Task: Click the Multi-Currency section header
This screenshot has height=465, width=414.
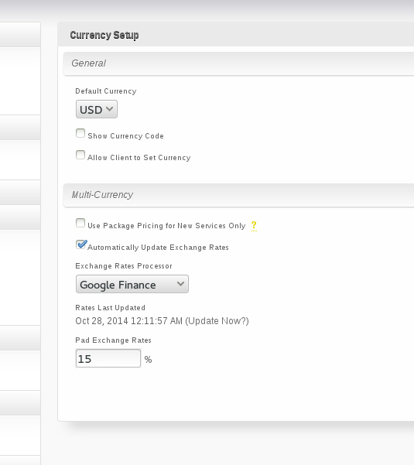Action: (239, 195)
